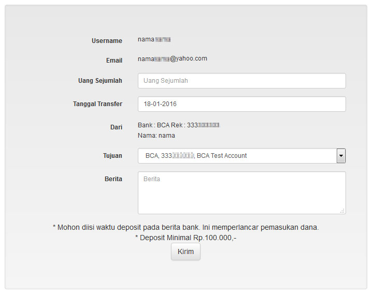
Task: Click the Username label
Action: [x=107, y=41]
